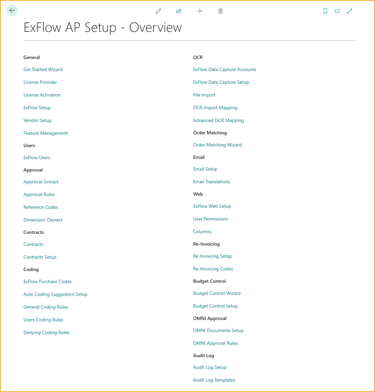Open ExFlow Data Capture Accounts

click(224, 70)
